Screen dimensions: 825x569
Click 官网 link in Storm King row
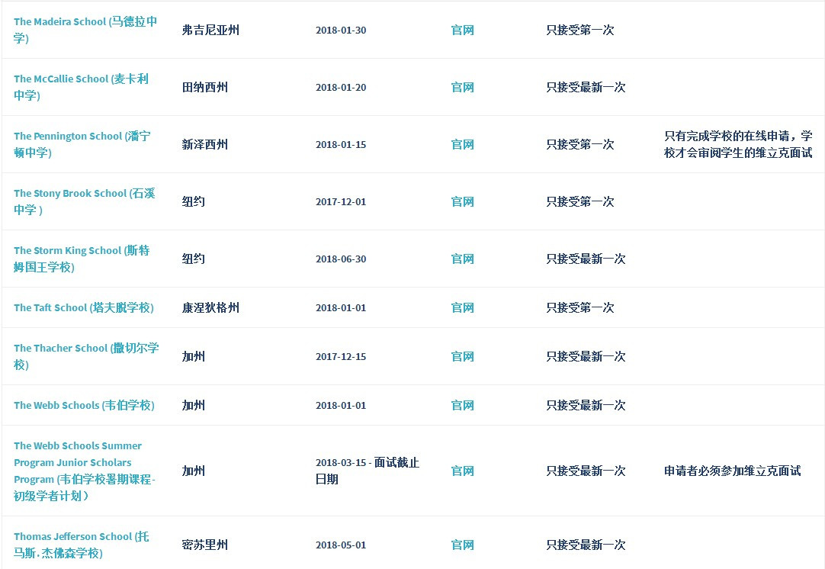click(x=463, y=259)
